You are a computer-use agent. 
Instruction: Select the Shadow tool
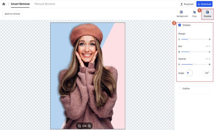point(207,14)
